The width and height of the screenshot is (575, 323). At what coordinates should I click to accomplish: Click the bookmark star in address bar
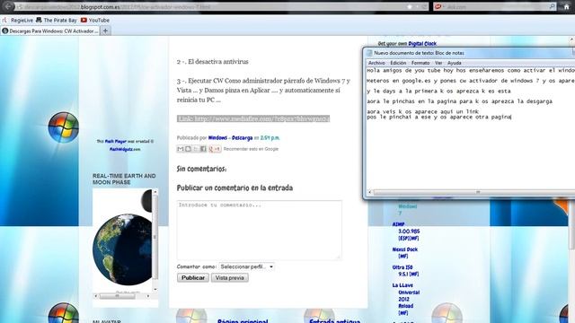(410, 6)
